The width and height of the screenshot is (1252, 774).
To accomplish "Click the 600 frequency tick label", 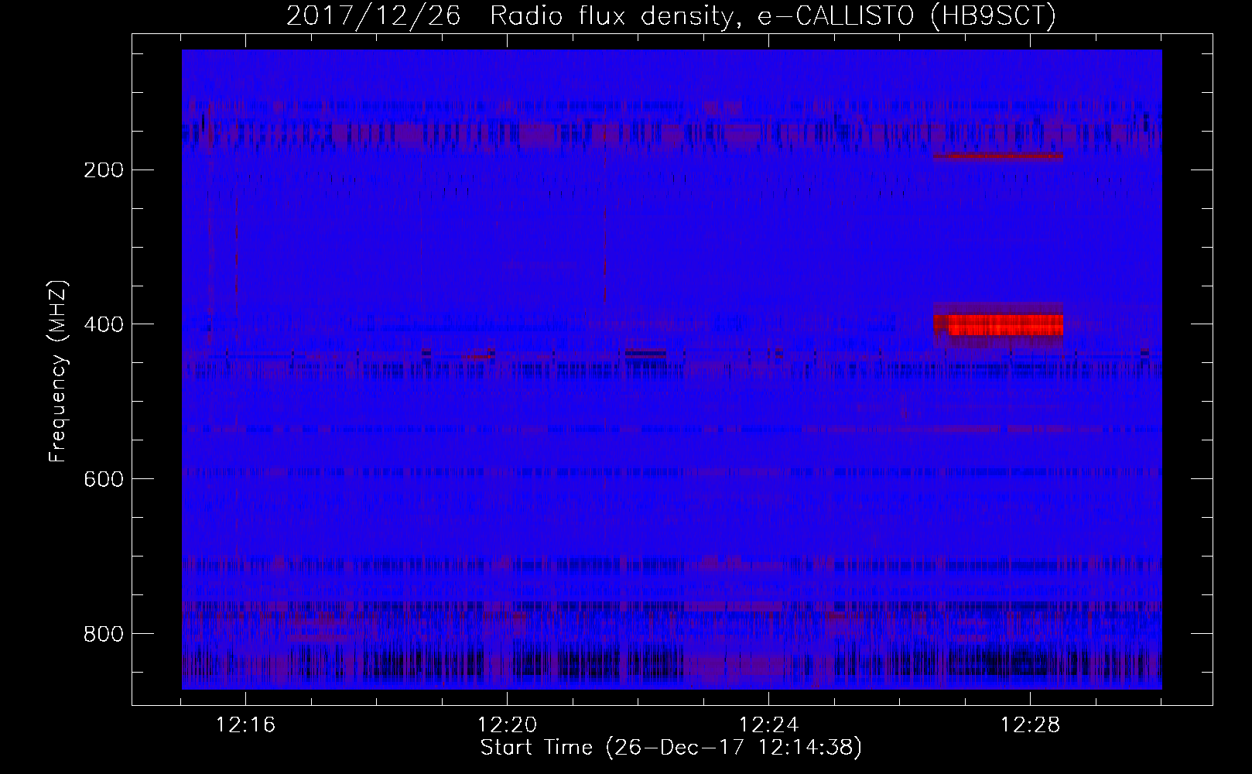I will point(103,479).
